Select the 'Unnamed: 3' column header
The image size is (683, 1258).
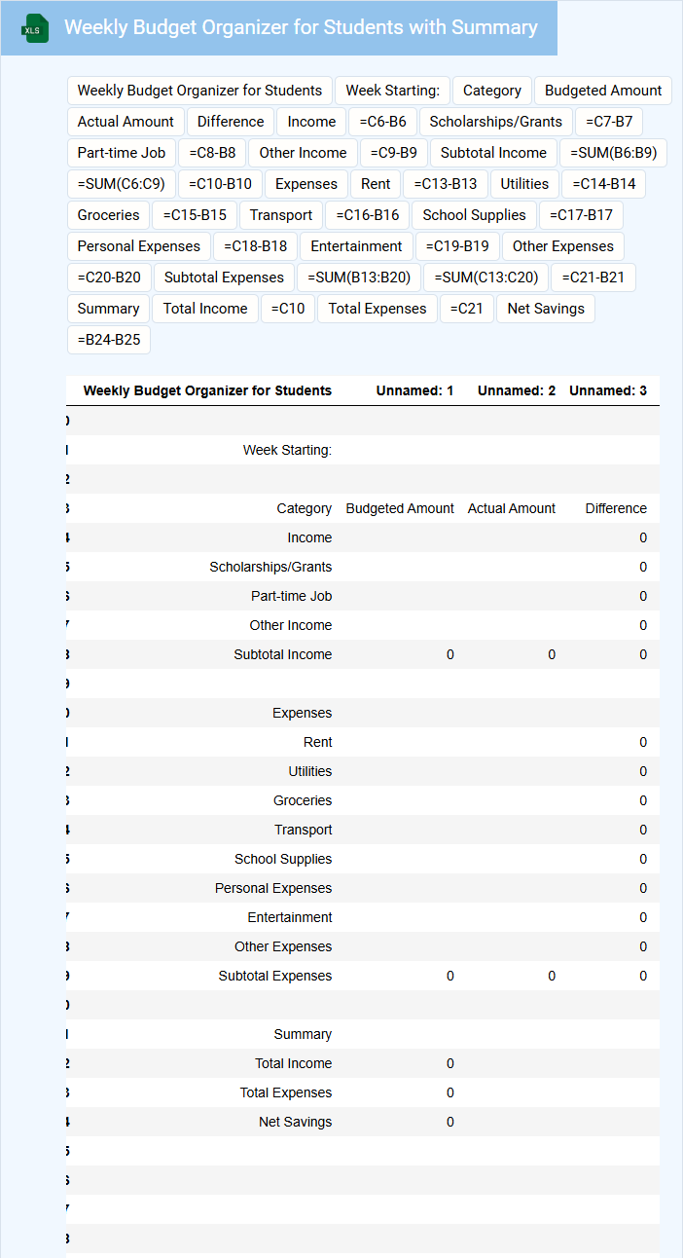[607, 390]
